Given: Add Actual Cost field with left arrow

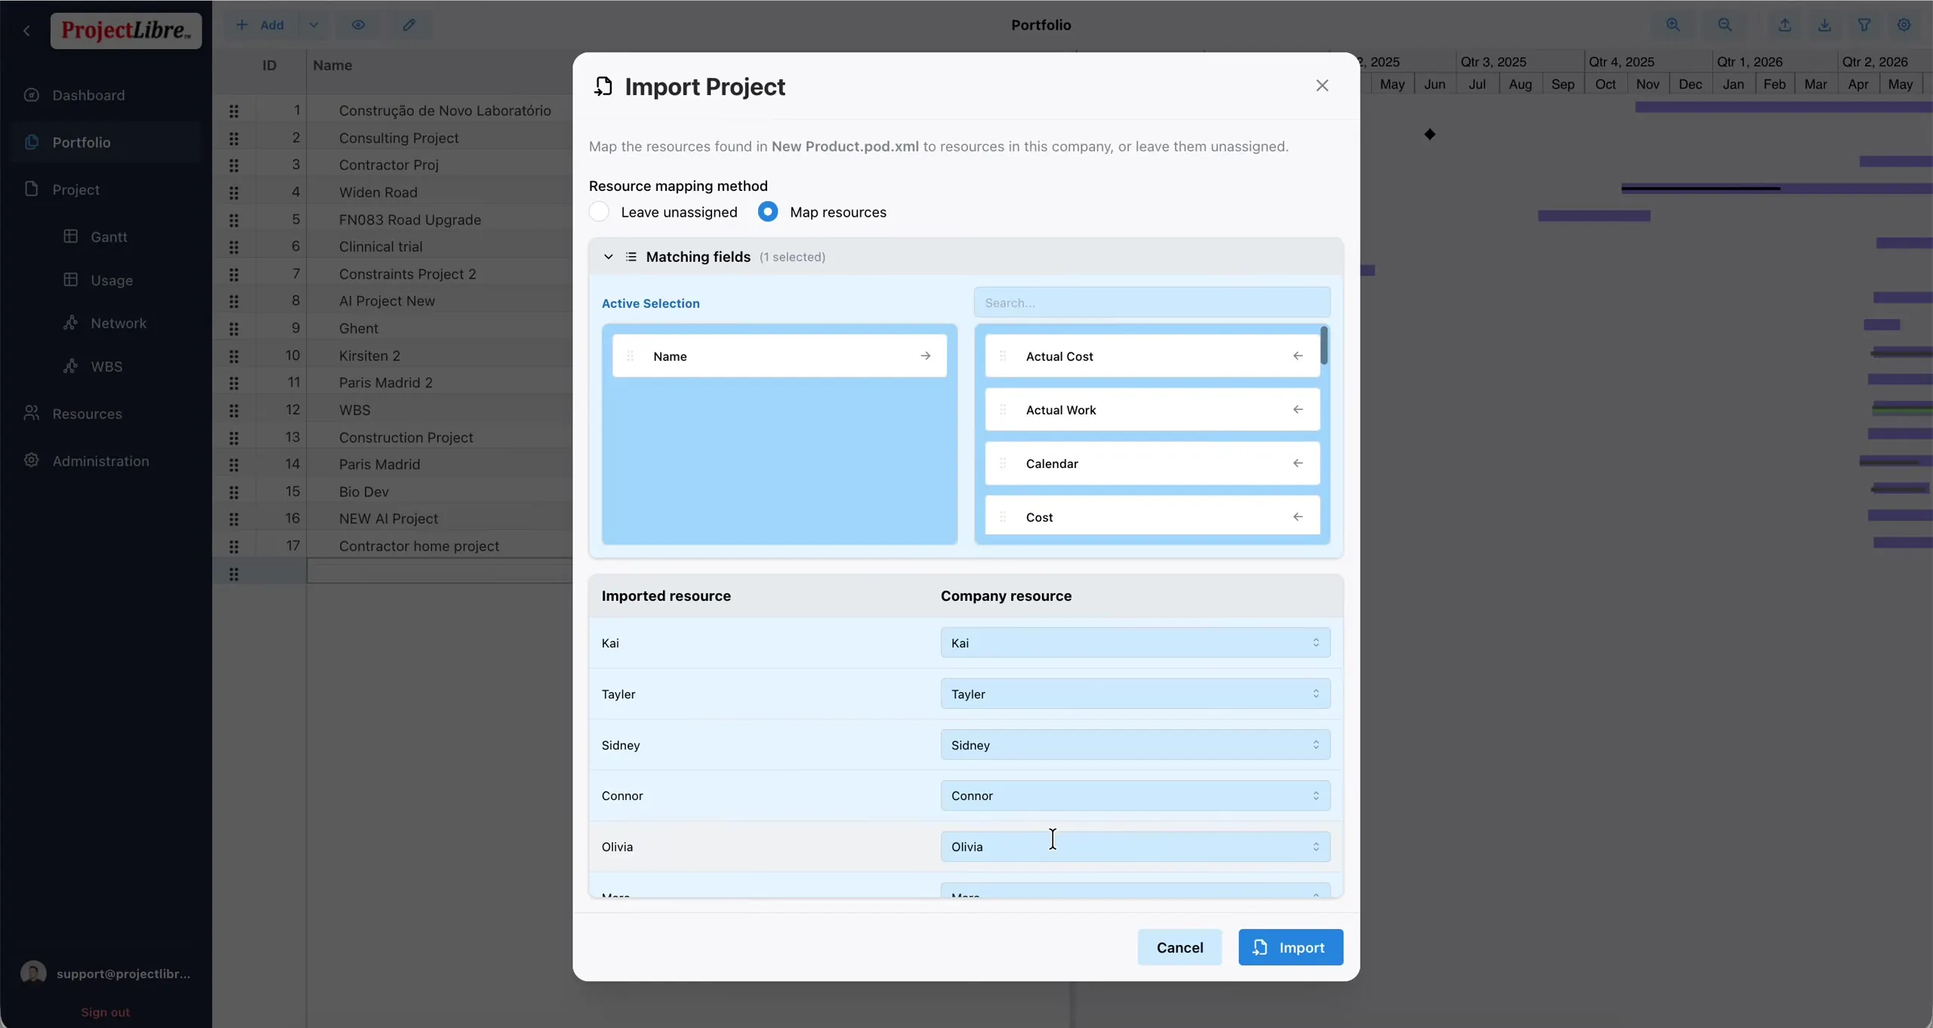Looking at the screenshot, I should (x=1297, y=356).
